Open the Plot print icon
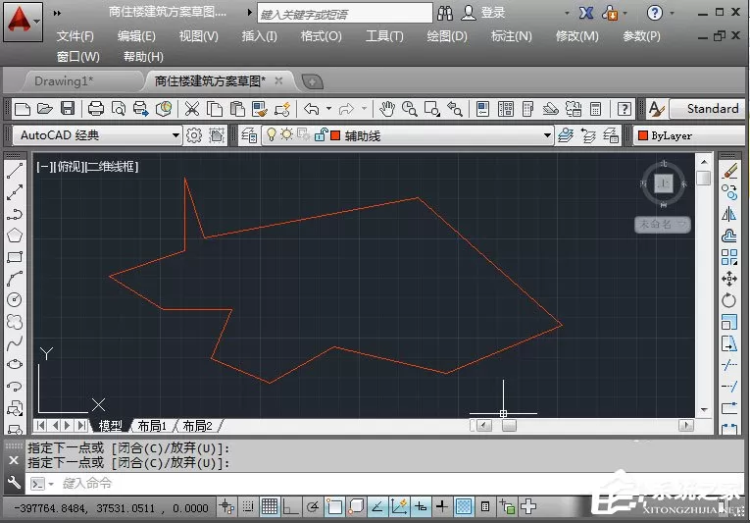The width and height of the screenshot is (750, 523). pyautogui.click(x=96, y=109)
